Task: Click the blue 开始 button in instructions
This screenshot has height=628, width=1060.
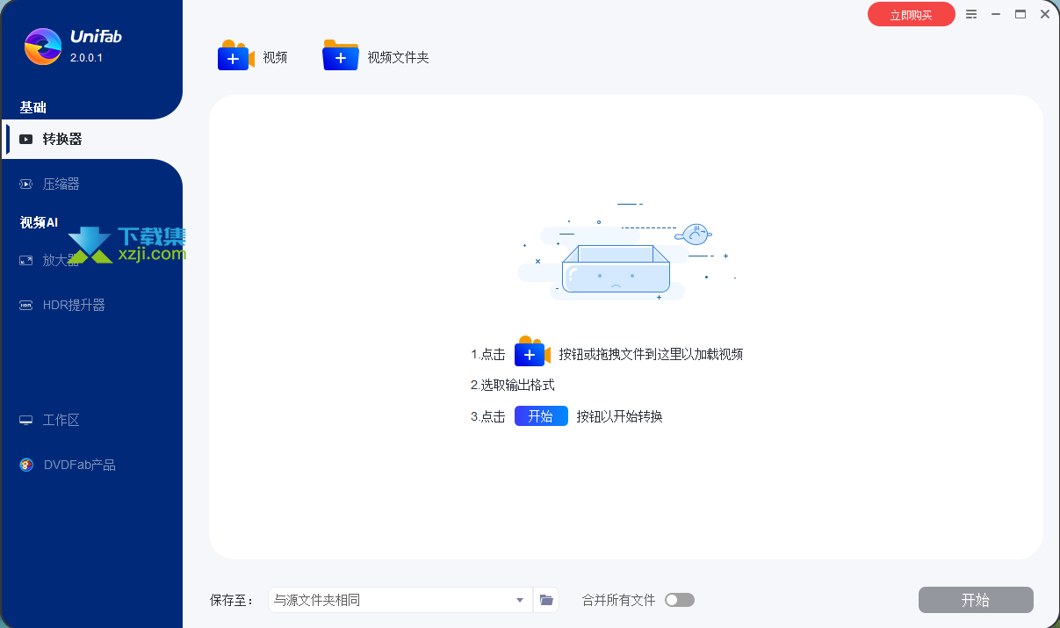Action: click(x=541, y=416)
